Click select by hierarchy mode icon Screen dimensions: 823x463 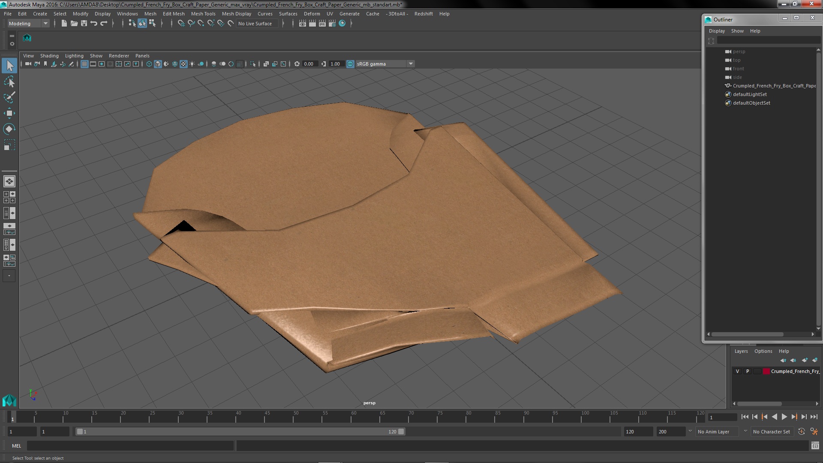tap(132, 24)
